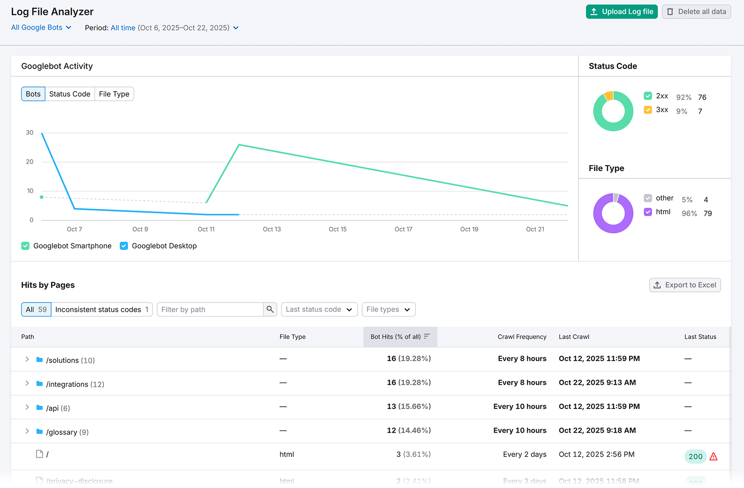Click the sort icon on Bot Hits column
This screenshot has height=488, width=744.
428,336
